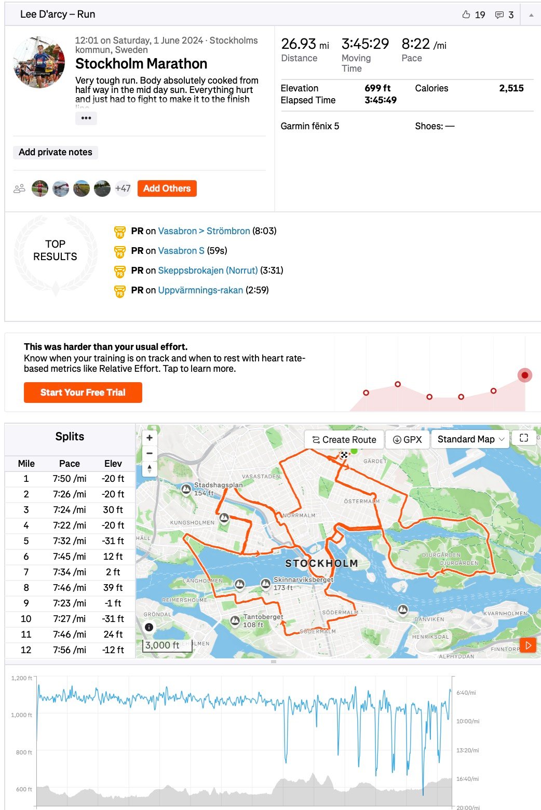Click the group athletes icon
541x810 pixels.
19,188
